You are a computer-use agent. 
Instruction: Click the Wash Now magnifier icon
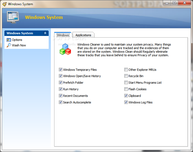click(x=9, y=45)
